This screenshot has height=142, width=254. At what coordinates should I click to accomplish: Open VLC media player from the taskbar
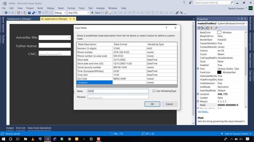coord(33,139)
